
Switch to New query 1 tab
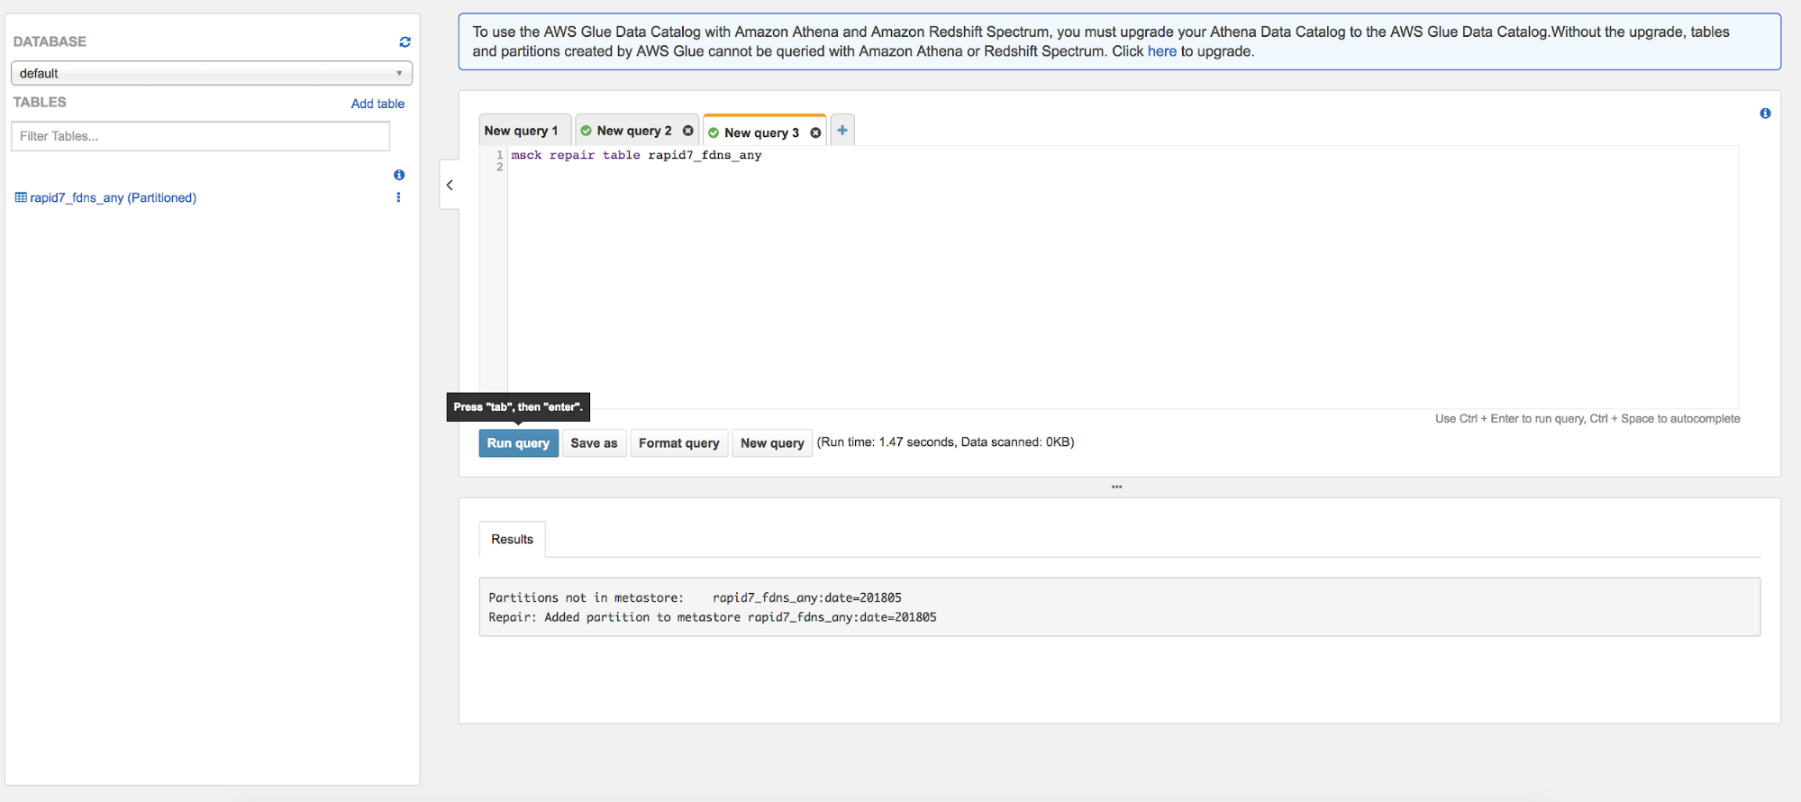click(x=521, y=131)
